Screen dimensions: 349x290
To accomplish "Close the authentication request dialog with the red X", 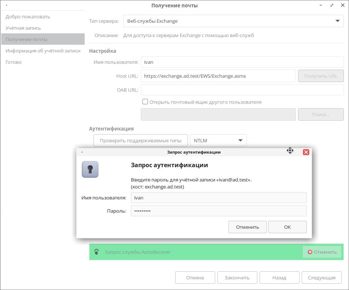I will 306,152.
